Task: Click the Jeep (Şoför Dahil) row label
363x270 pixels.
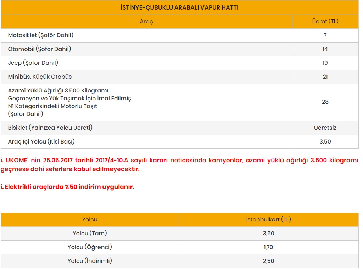Action: pos(33,63)
